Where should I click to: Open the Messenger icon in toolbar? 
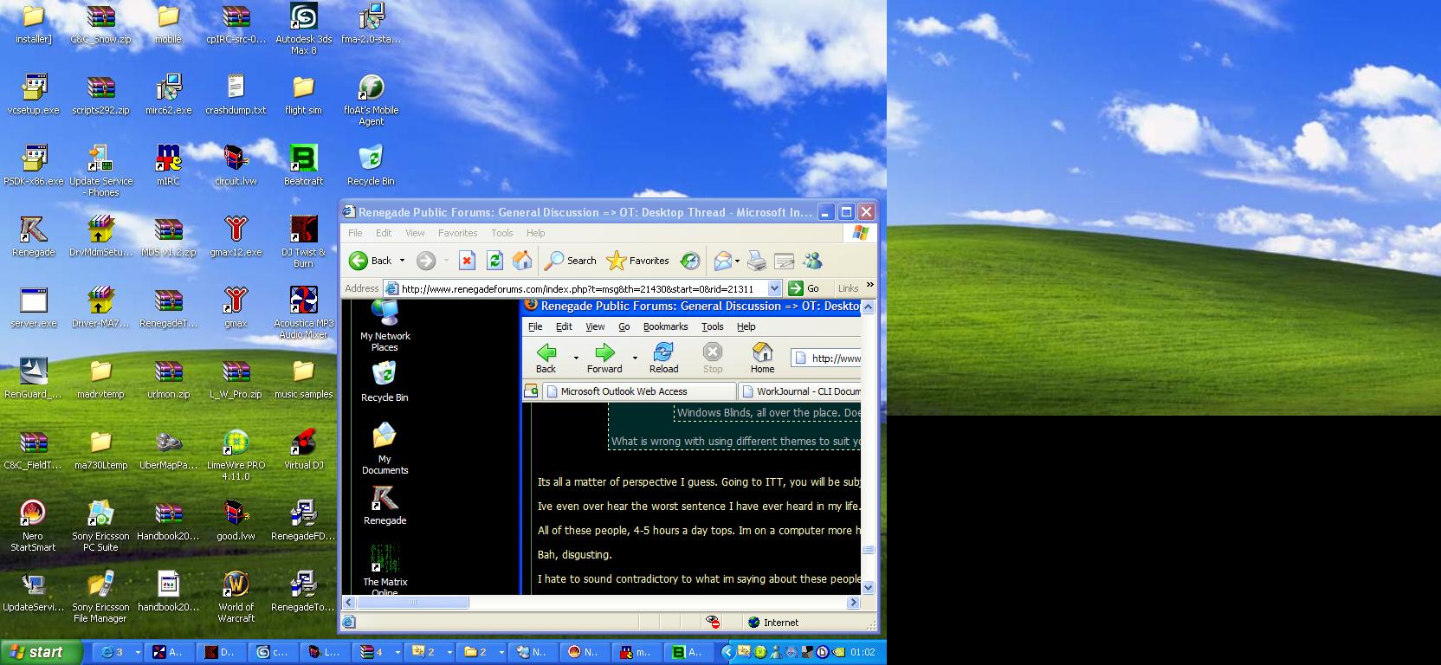812,261
